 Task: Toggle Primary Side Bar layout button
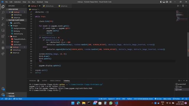point(161,2)
